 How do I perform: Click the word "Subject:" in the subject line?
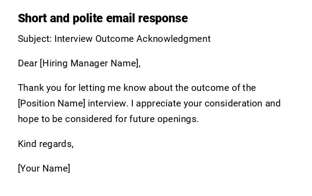(x=35, y=39)
